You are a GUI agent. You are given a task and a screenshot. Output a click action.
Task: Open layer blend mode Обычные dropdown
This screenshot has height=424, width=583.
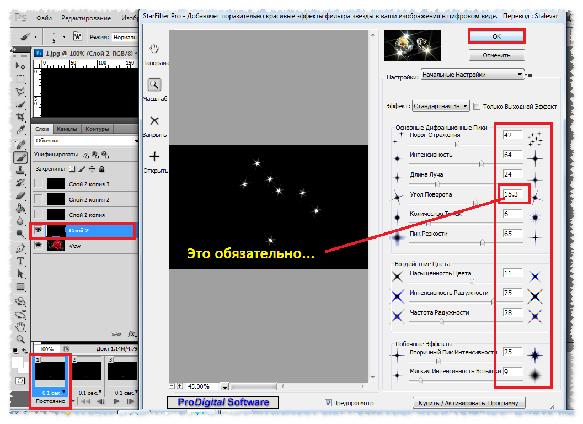[86, 141]
